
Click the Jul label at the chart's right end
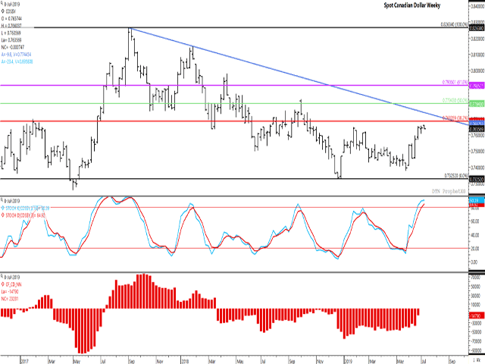[x=424, y=361]
